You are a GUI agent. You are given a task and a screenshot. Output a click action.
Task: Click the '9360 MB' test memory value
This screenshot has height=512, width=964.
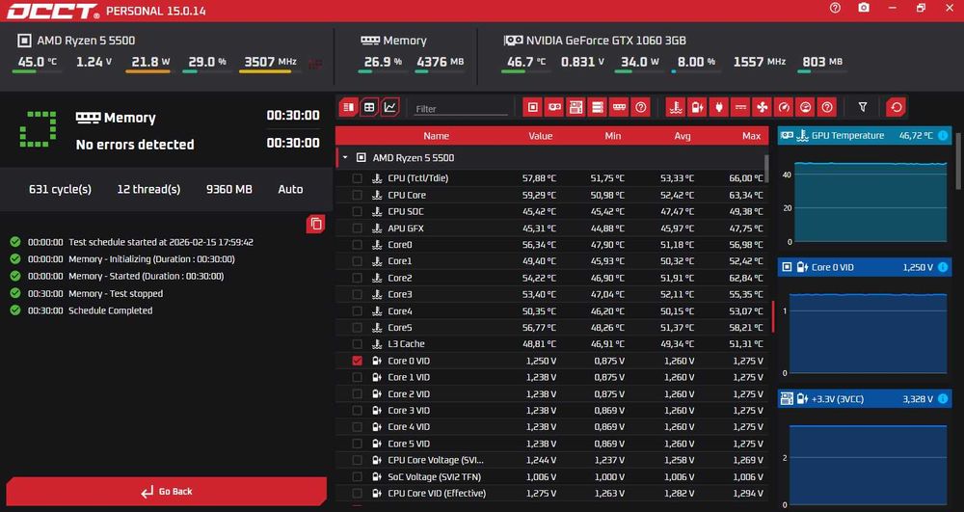click(229, 189)
